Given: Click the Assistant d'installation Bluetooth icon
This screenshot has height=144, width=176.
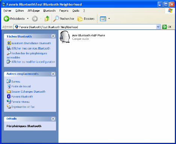Looking at the screenshot, I should coord(9,43).
